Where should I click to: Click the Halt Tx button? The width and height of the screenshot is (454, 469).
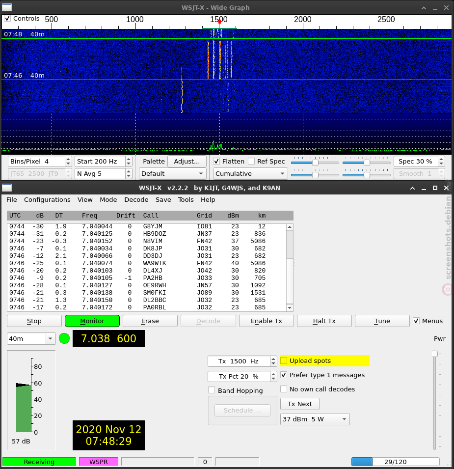324,321
